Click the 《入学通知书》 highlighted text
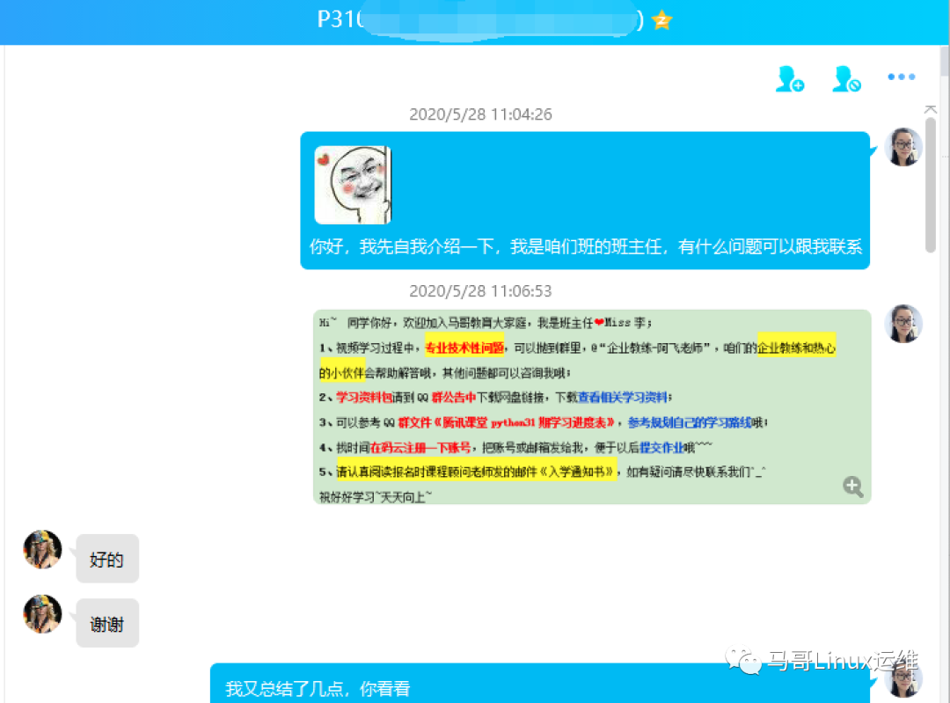This screenshot has height=703, width=950. coord(575,468)
